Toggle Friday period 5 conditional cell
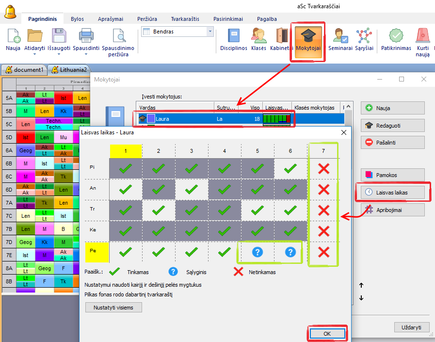Viewport: 435px width, 342px height. tap(258, 252)
